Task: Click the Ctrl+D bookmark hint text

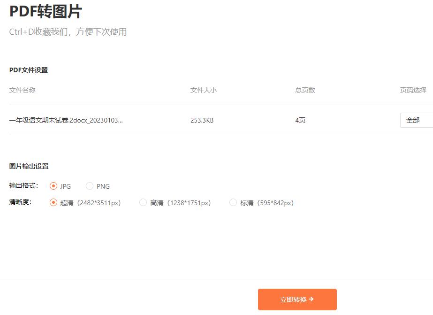Action: [x=67, y=32]
